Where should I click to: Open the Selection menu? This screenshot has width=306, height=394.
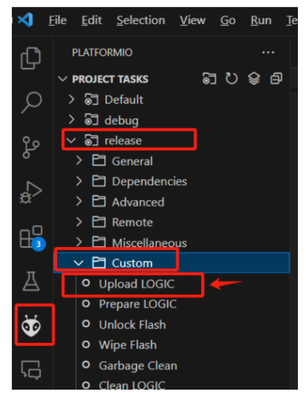click(x=141, y=20)
